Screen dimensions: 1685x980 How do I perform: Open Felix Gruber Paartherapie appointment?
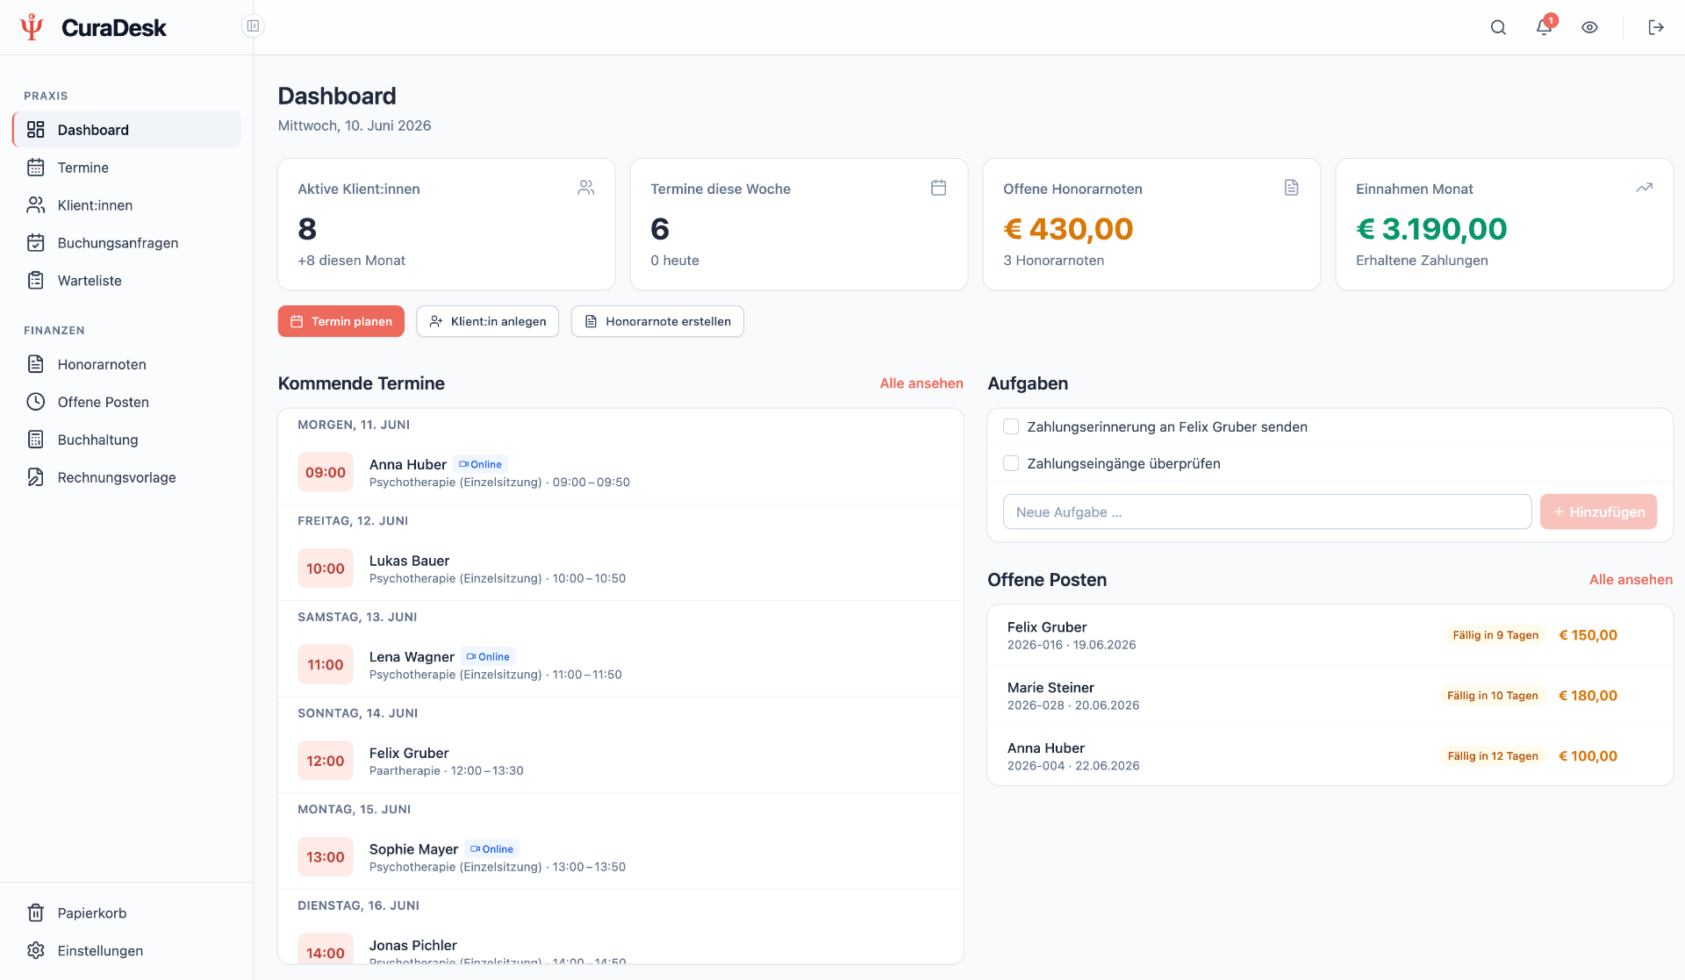(x=620, y=761)
